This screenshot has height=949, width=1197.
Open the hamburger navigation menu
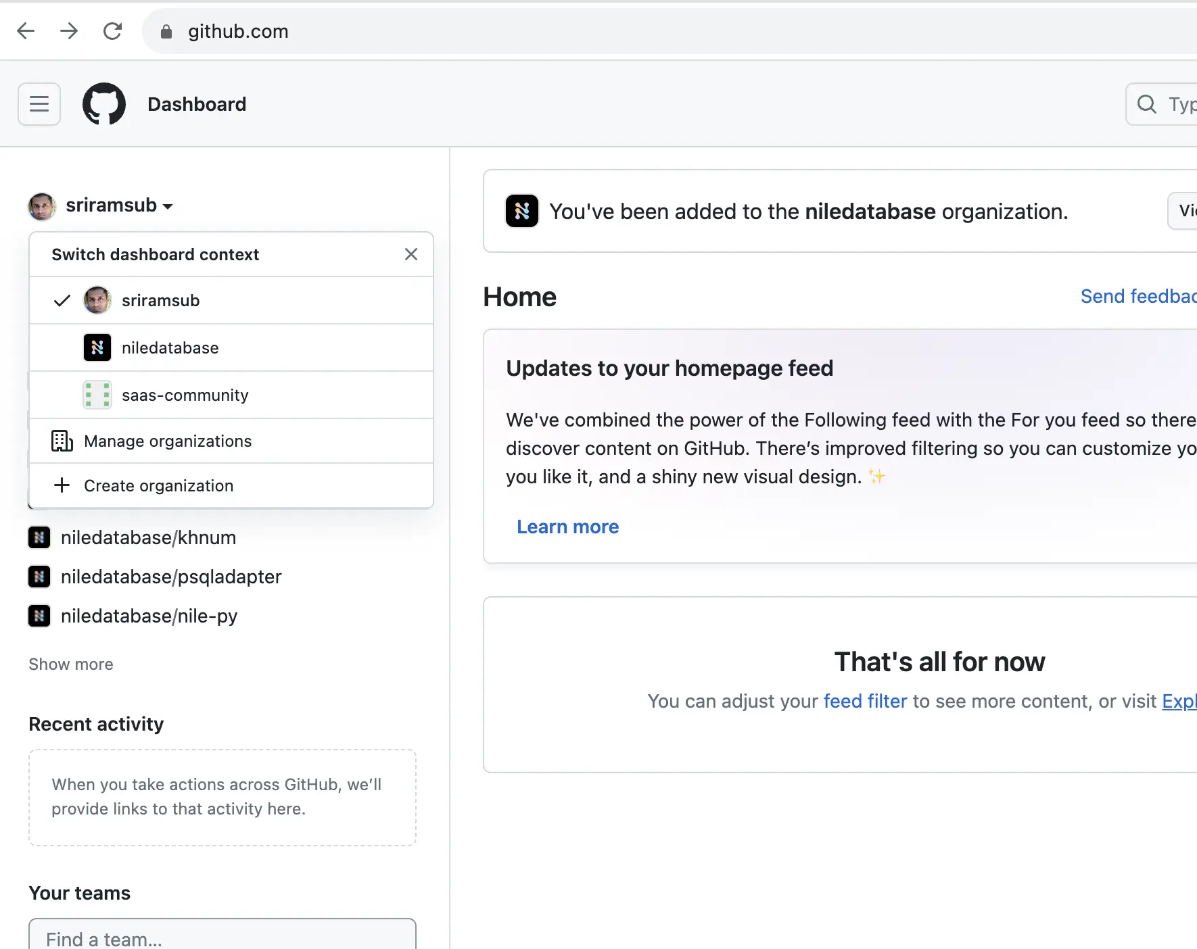tap(39, 104)
